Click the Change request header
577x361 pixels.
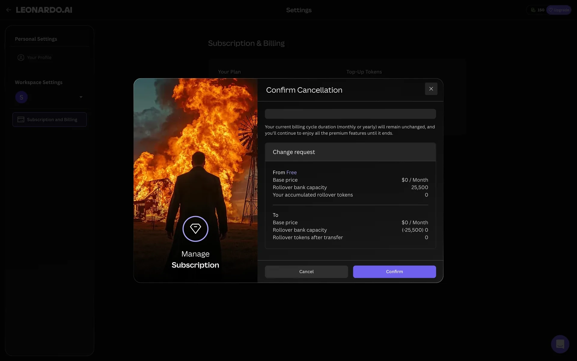[x=350, y=152]
